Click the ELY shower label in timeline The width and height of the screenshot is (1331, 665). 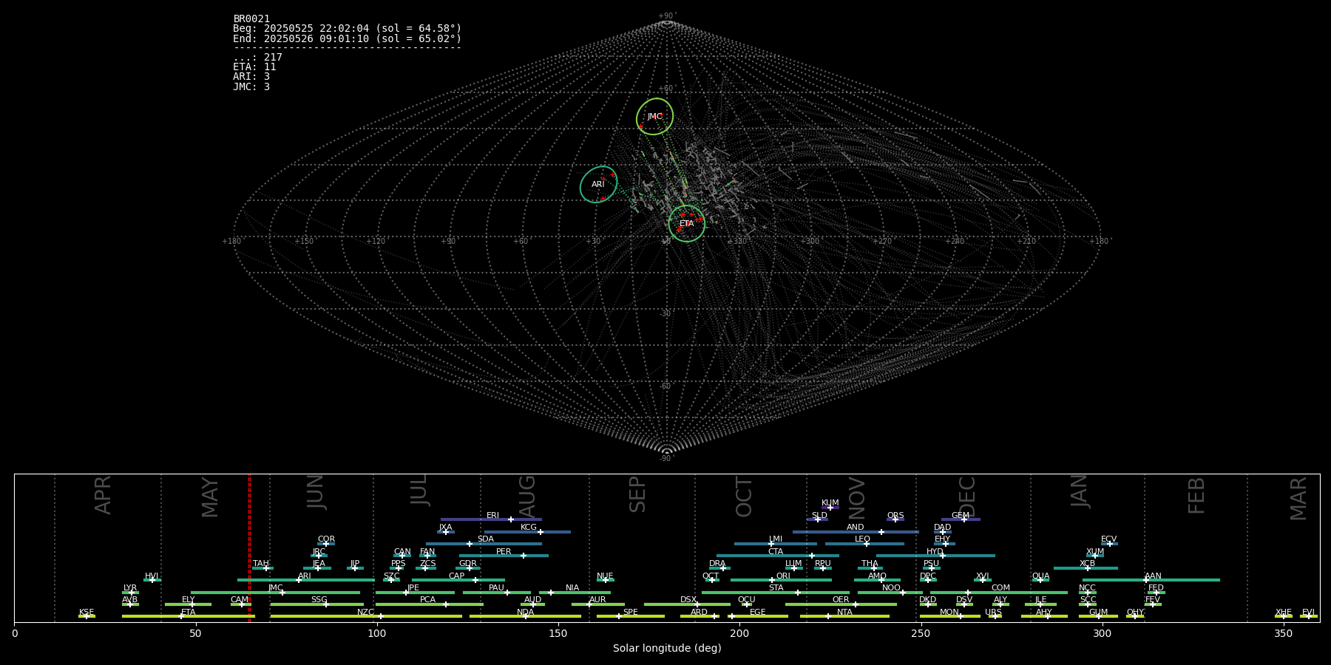pyautogui.click(x=189, y=600)
